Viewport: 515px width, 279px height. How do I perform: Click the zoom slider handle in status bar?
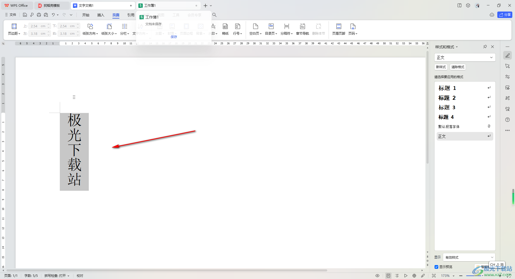point(482,276)
